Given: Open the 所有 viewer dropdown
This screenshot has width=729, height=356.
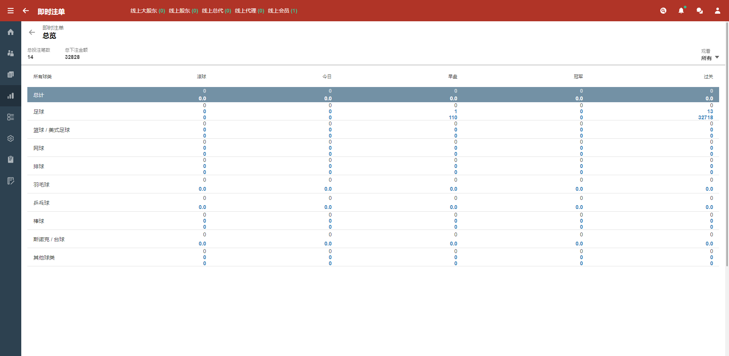Looking at the screenshot, I should click(708, 58).
